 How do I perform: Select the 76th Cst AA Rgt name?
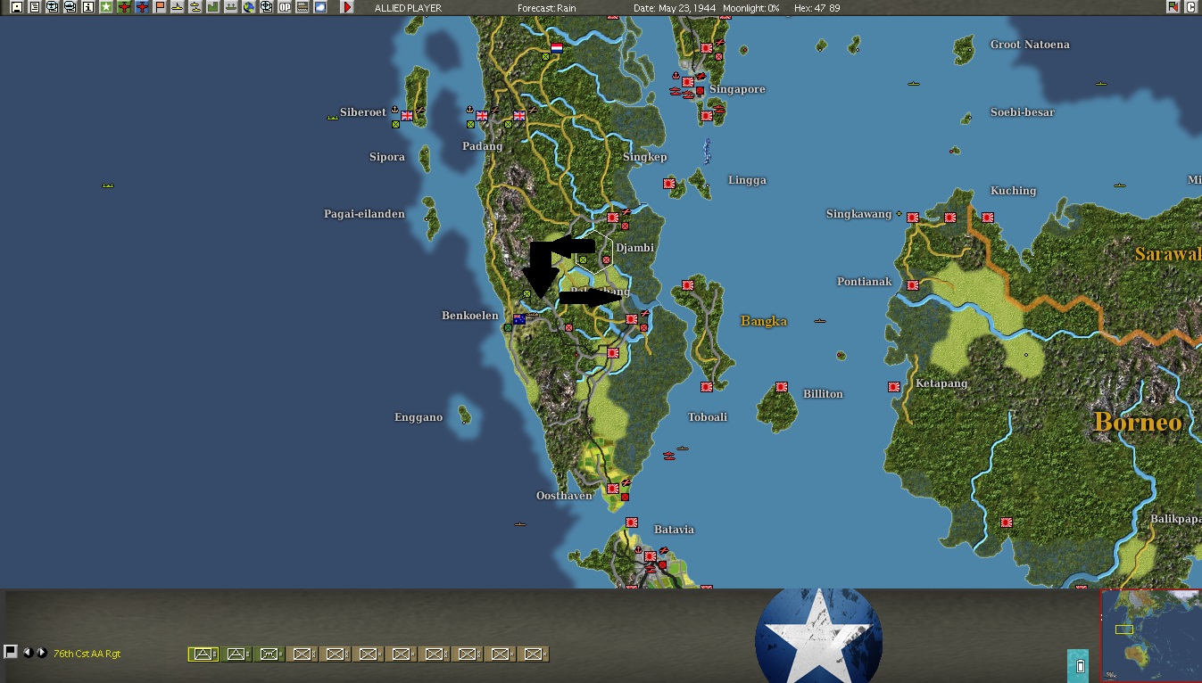(87, 654)
